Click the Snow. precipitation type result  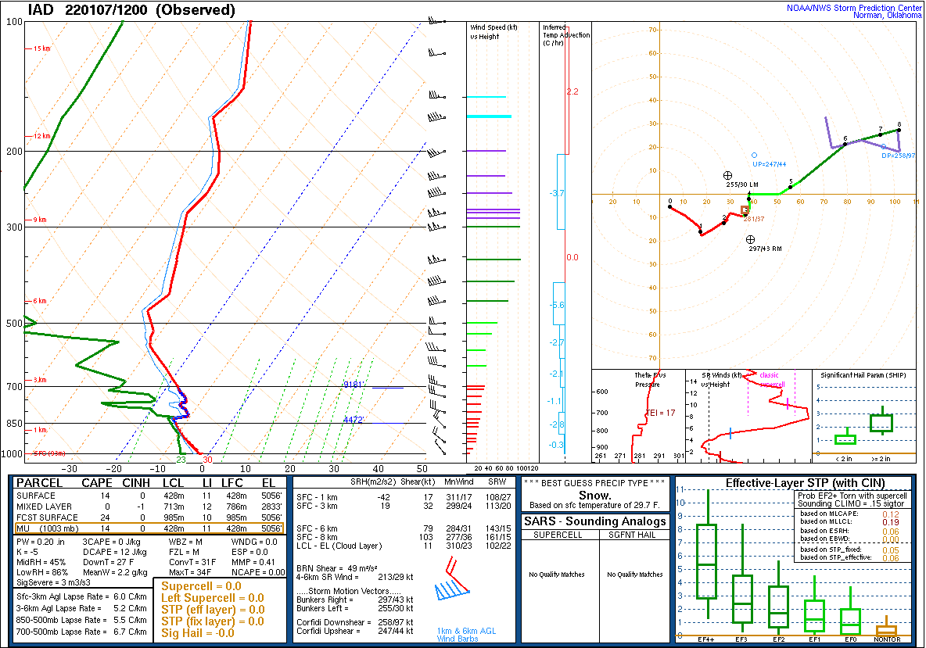[594, 495]
